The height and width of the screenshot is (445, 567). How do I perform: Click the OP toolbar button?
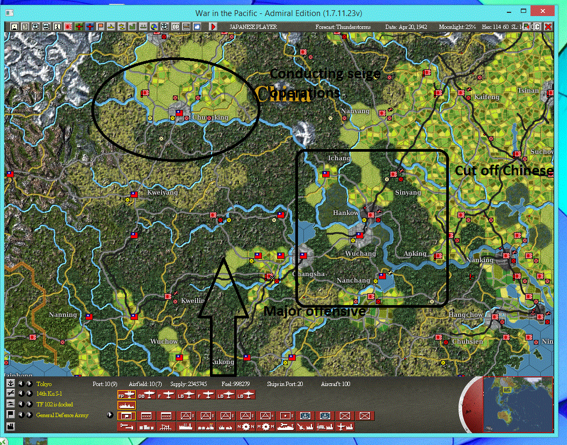click(x=176, y=27)
